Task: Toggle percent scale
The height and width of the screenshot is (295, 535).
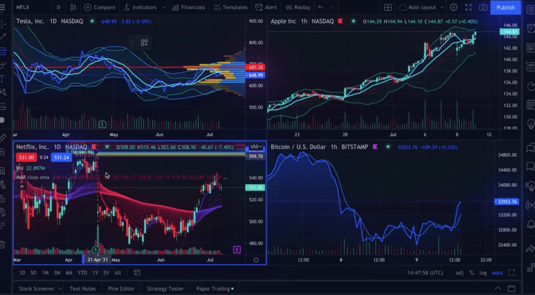Action: (x=471, y=273)
